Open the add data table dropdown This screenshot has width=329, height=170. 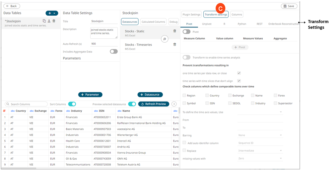click(52, 13)
